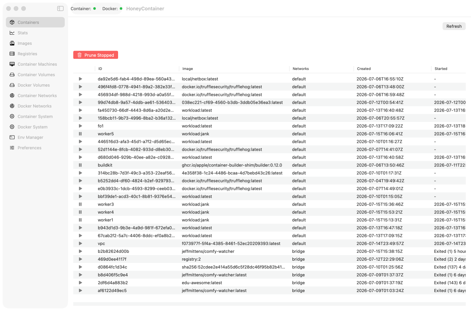Start the fo1 container
471x311 pixels.
(80, 126)
